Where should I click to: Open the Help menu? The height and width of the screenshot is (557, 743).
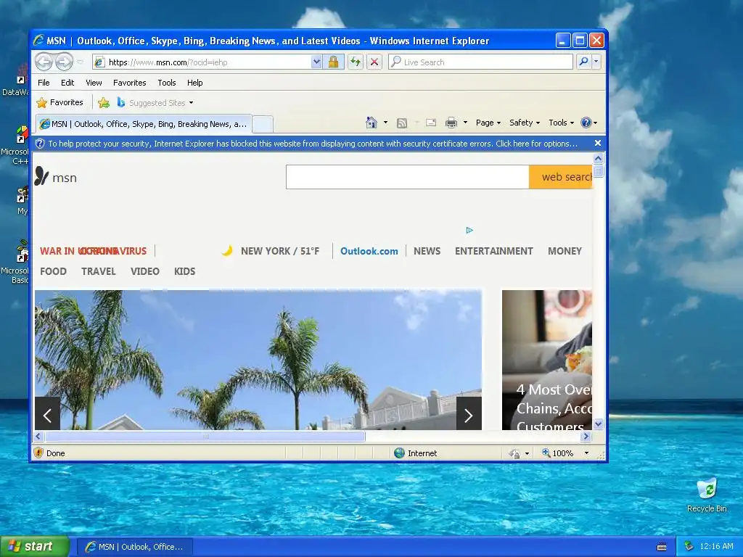point(194,83)
